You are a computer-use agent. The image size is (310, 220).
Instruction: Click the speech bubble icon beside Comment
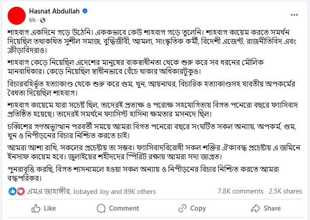tap(101, 208)
